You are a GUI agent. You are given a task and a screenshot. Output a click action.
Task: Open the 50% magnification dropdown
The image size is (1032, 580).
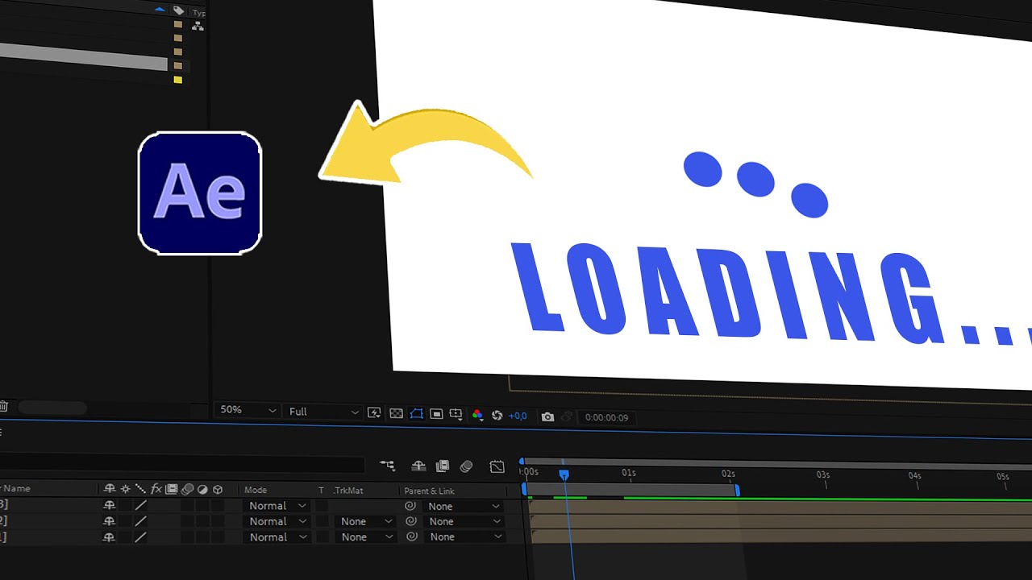(x=248, y=410)
